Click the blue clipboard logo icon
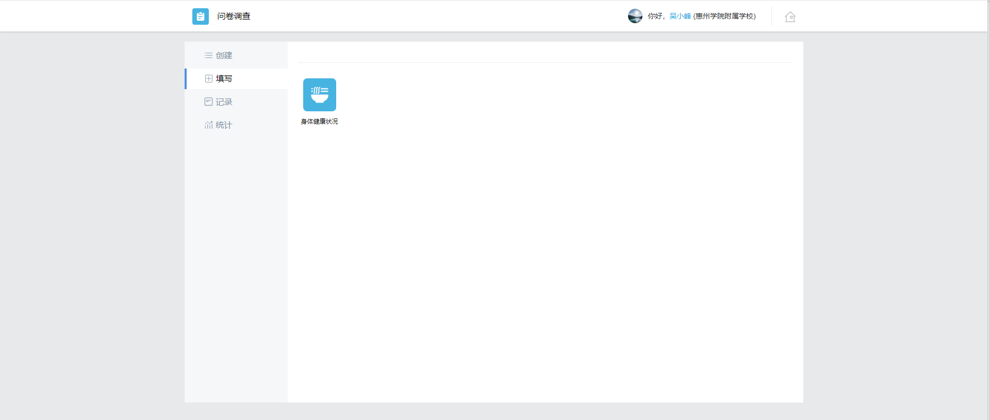Viewport: 990px width, 420px height. (x=201, y=16)
